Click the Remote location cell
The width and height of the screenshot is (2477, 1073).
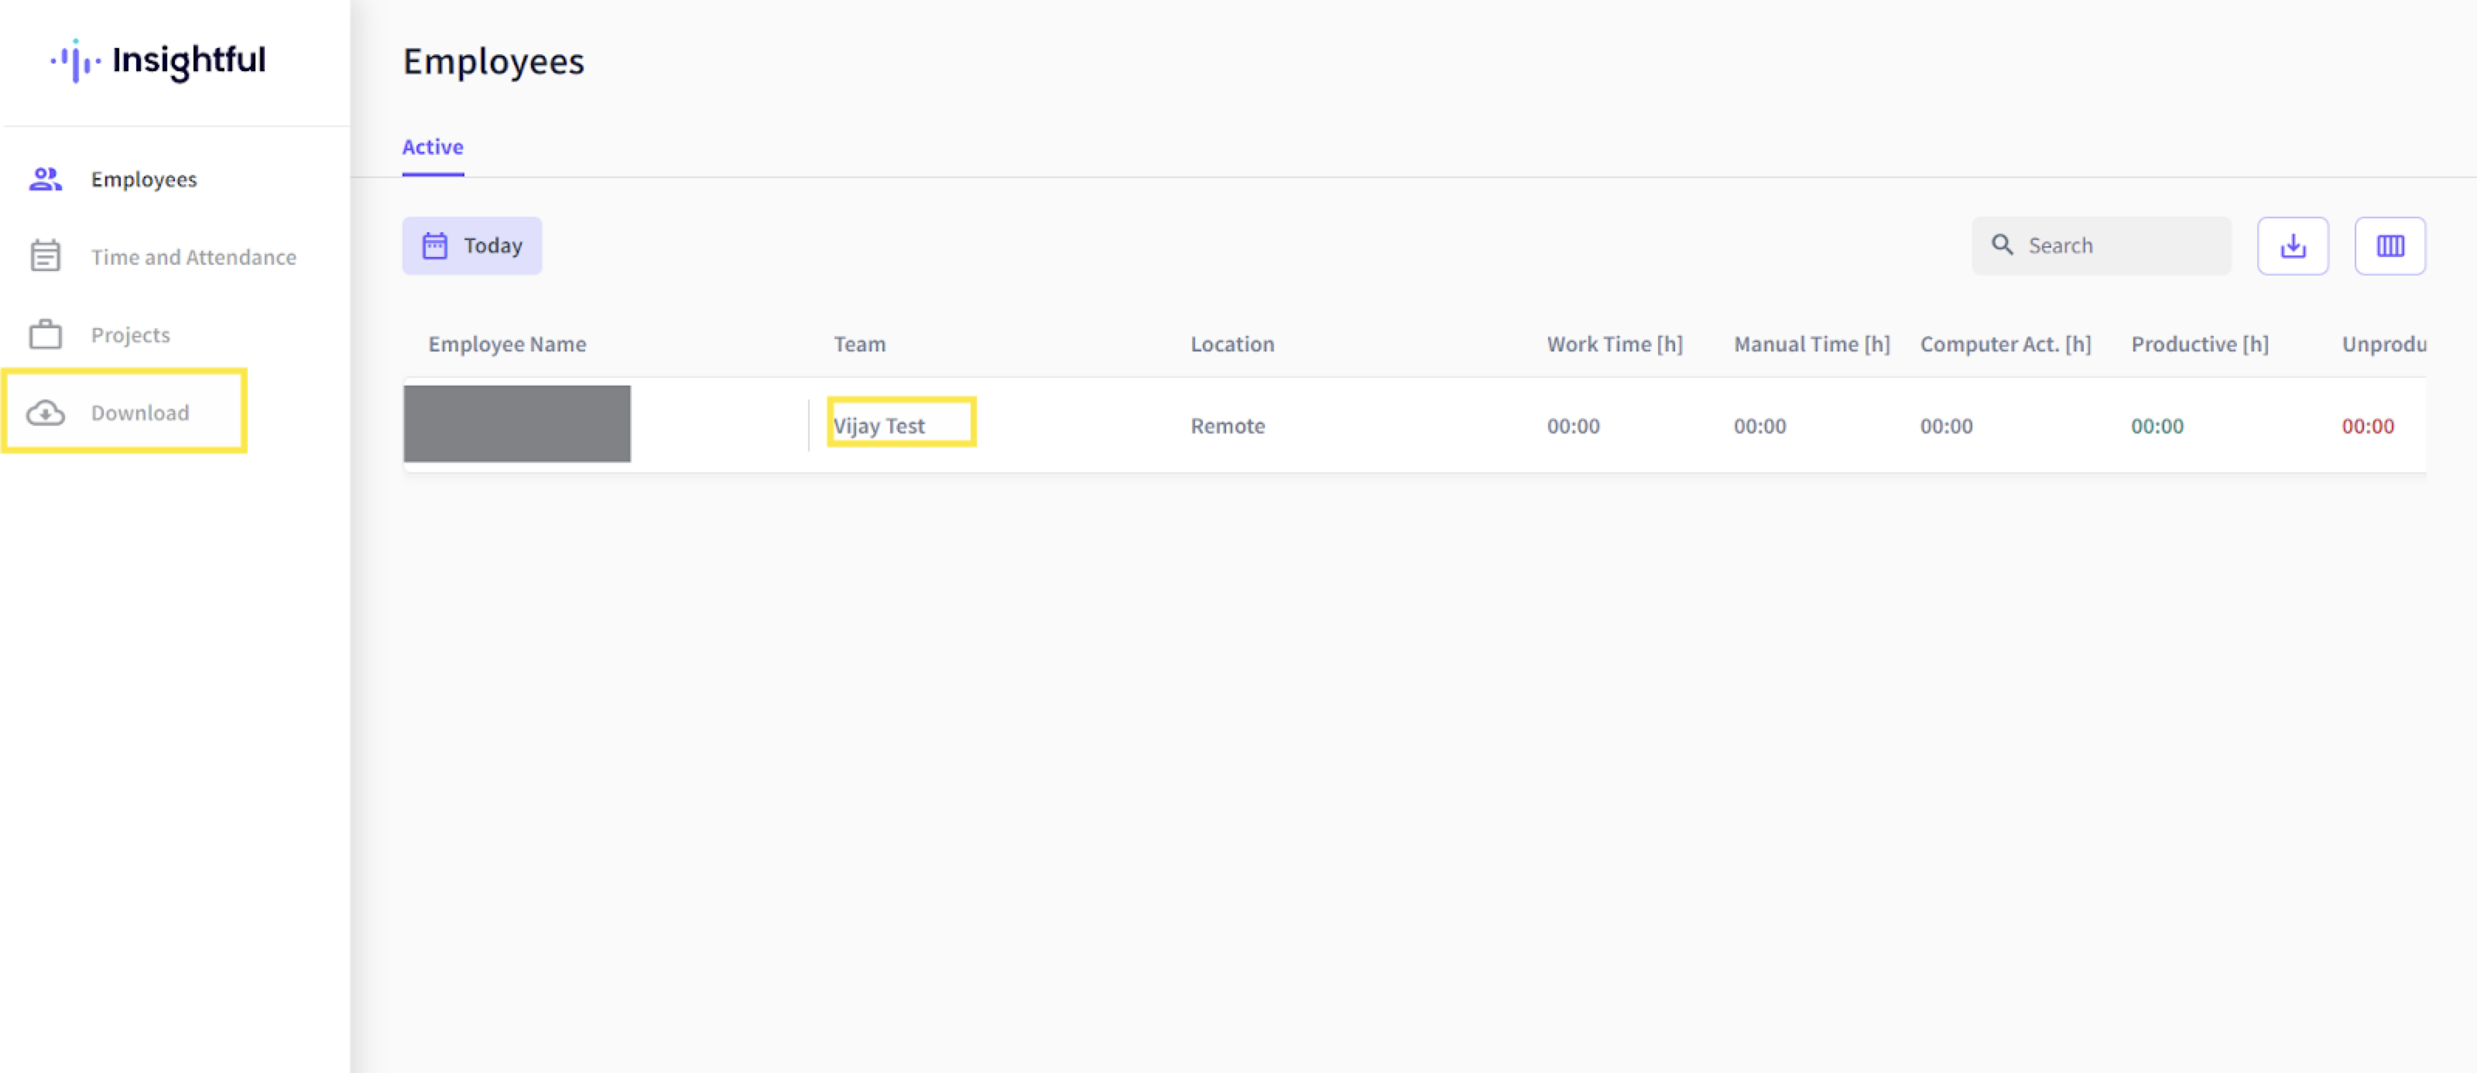click(x=1228, y=426)
